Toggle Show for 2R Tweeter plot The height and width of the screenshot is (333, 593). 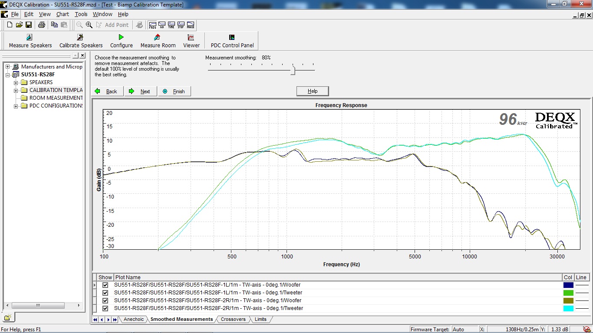[105, 308]
